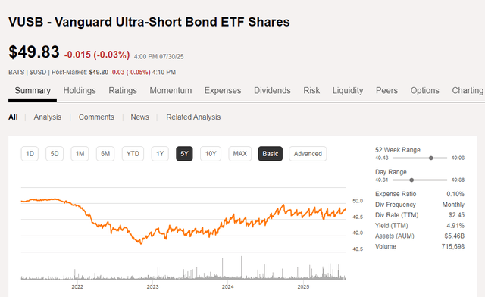Show MAX chart history
The height and width of the screenshot is (297, 485).
(x=240, y=154)
